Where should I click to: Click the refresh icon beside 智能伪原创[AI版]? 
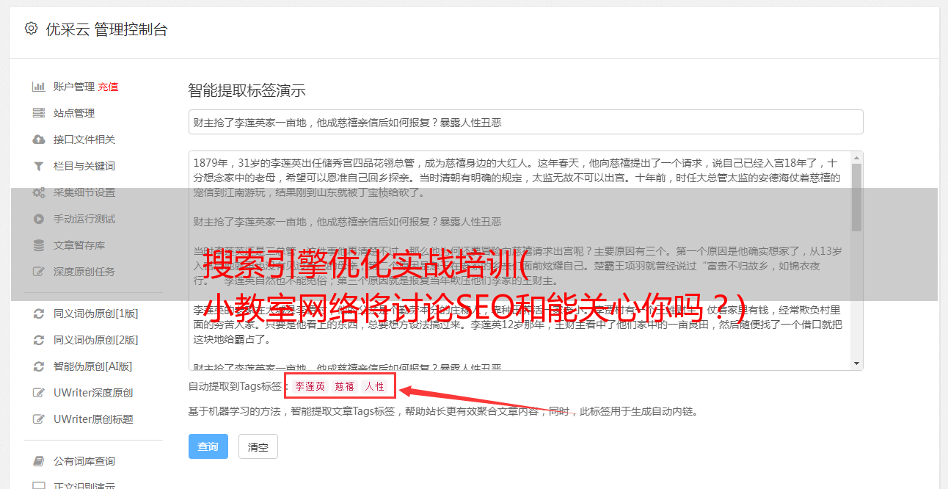(x=39, y=366)
